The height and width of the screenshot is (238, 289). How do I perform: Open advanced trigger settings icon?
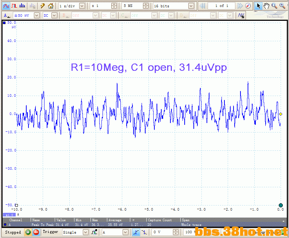pos(95,232)
